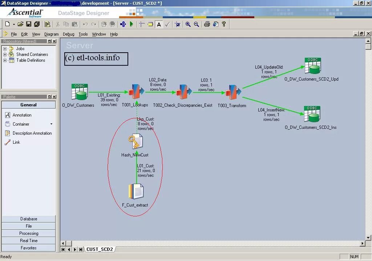The height and width of the screenshot is (261, 372).
Task: Run the job using the green Run icon
Action: pyautogui.click(x=131, y=24)
